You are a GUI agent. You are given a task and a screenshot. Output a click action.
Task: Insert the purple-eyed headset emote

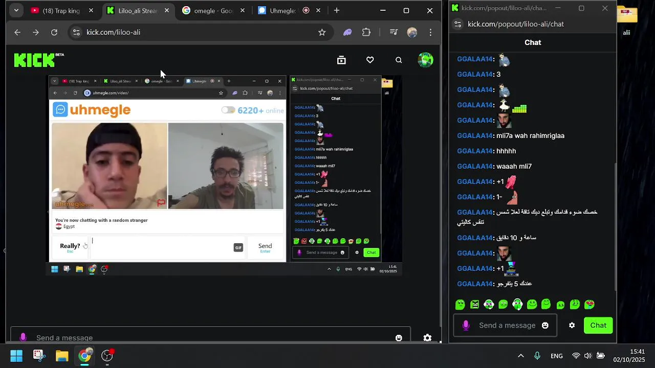[x=489, y=304]
